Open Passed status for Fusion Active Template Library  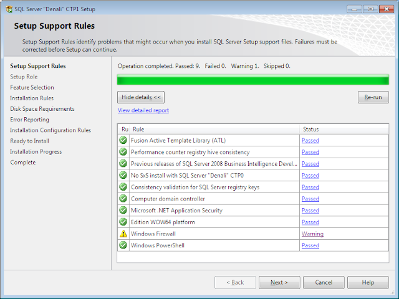click(x=310, y=140)
